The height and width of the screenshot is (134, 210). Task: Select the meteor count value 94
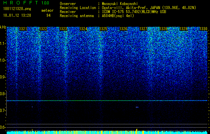[x=48, y=15]
